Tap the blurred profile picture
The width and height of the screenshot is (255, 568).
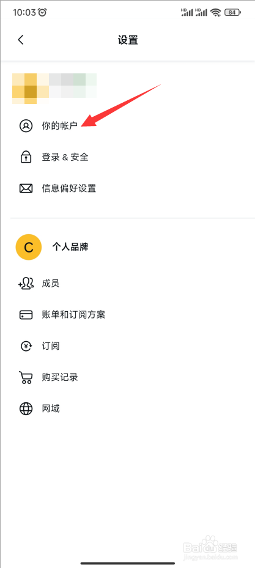[54, 89]
